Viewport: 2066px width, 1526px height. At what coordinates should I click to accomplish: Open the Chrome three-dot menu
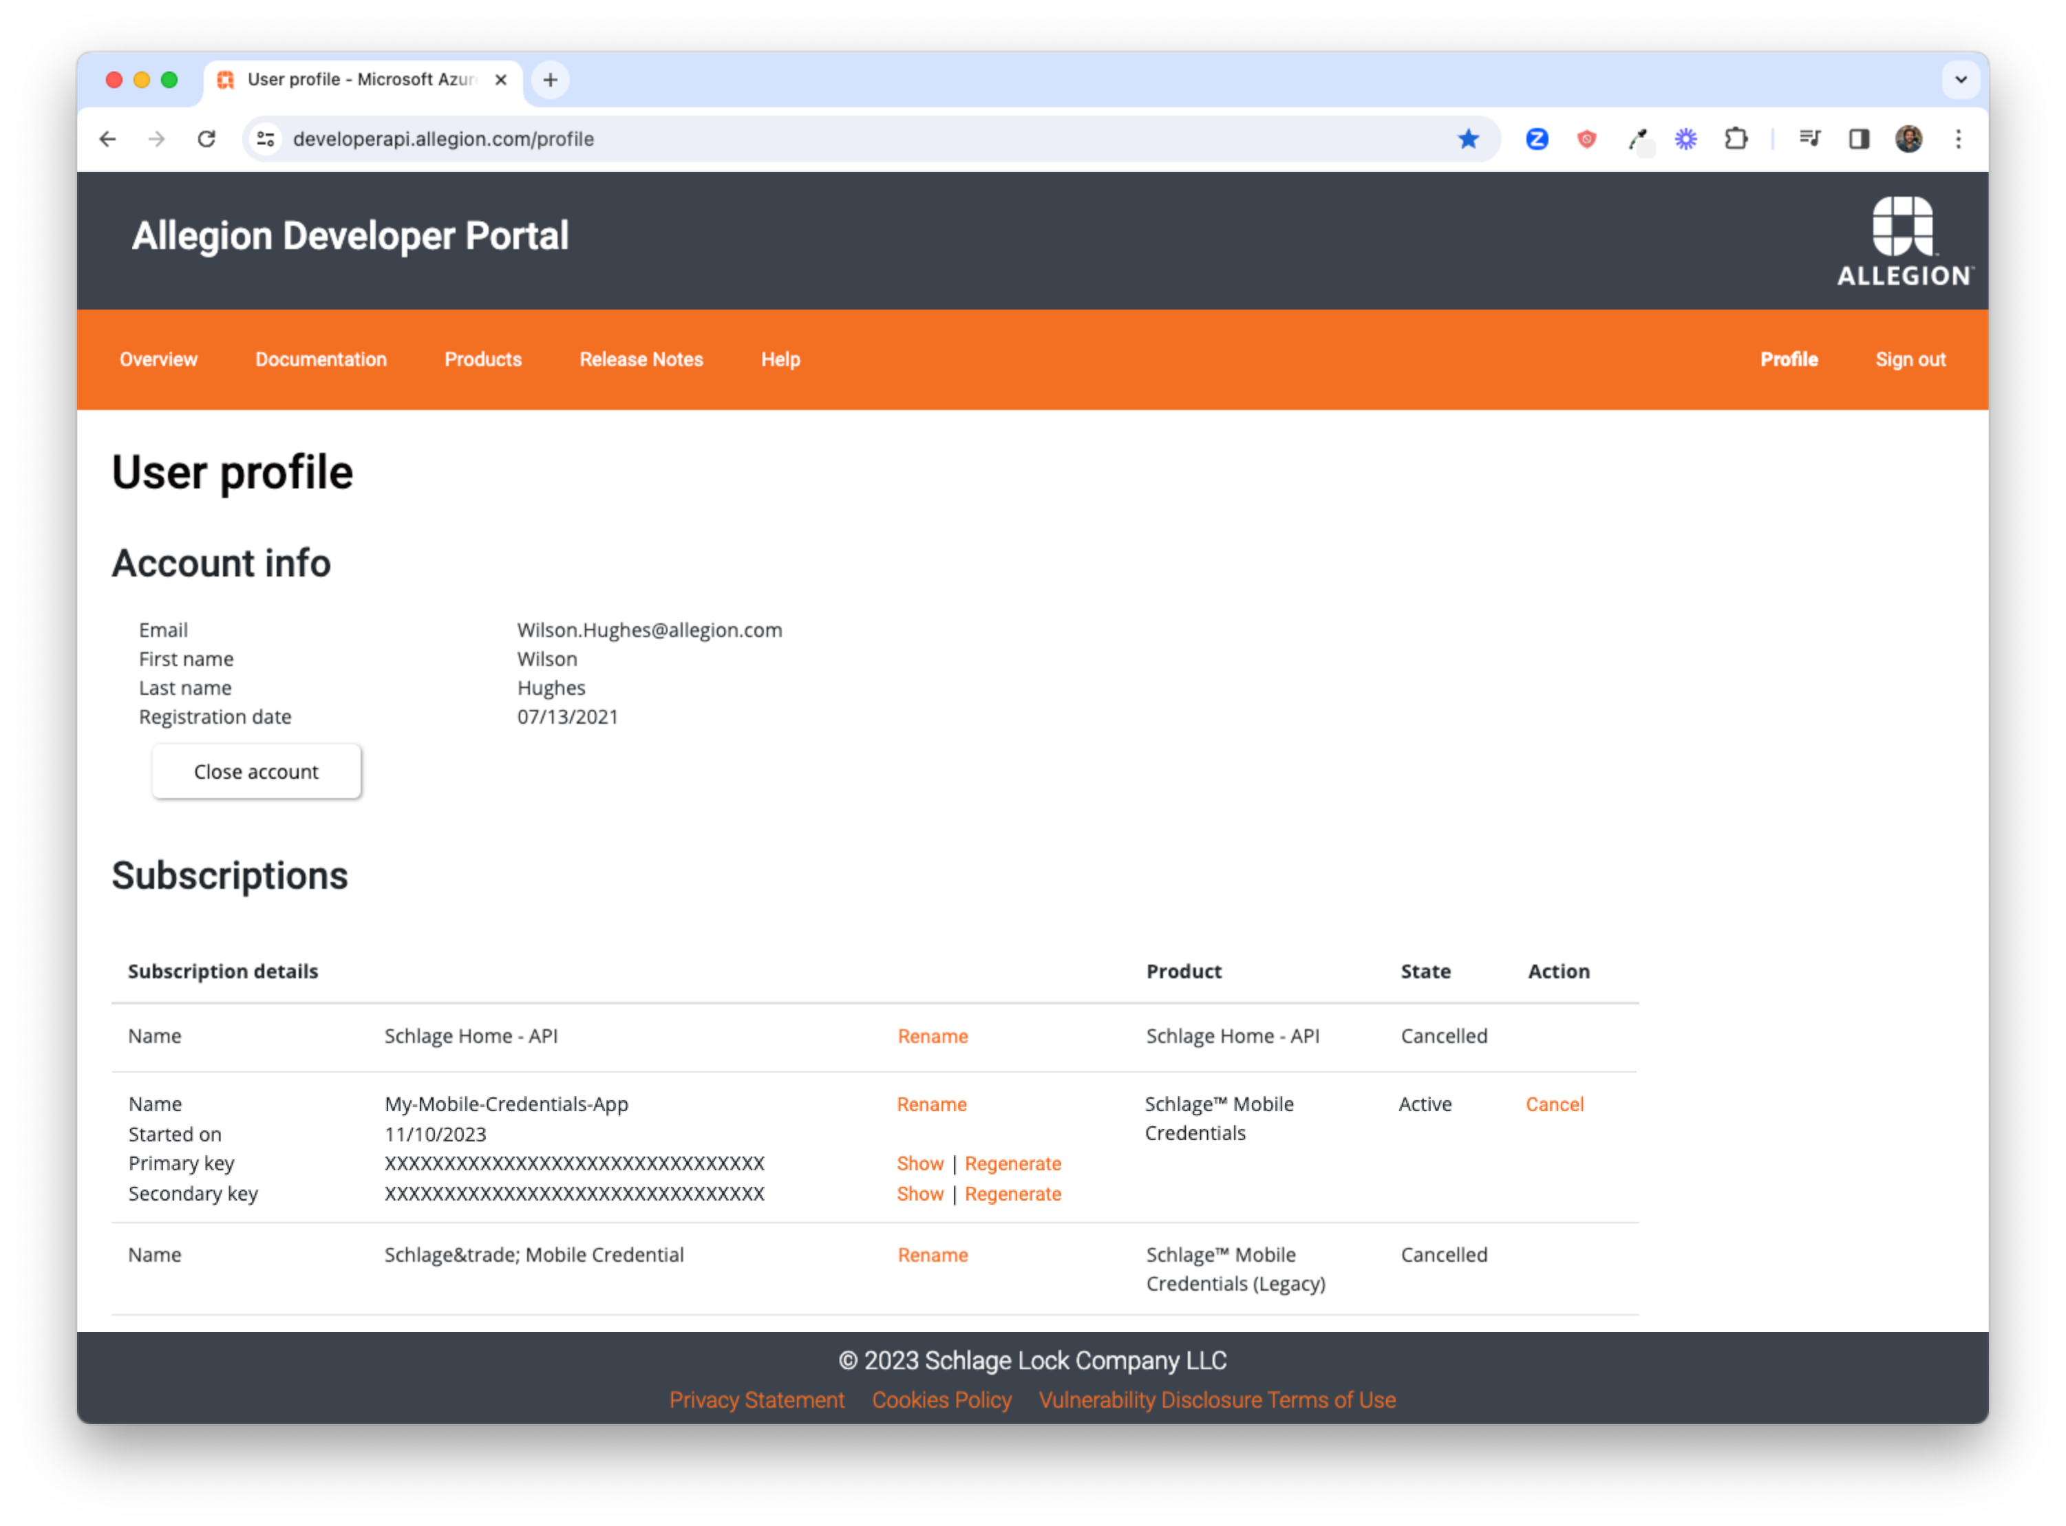click(1959, 138)
